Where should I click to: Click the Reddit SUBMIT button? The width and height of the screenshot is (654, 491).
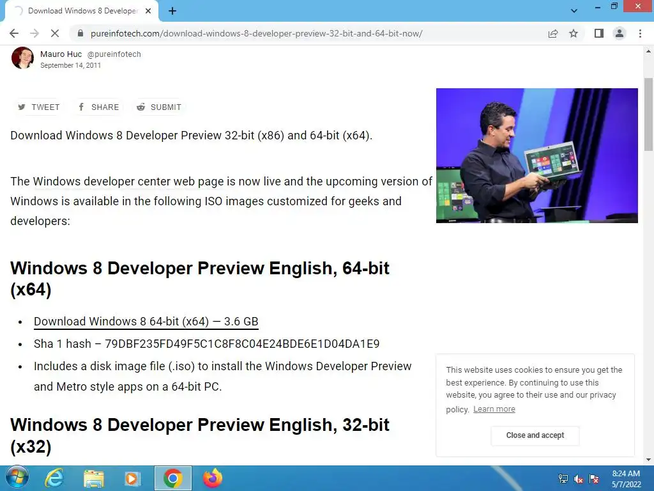(x=159, y=107)
